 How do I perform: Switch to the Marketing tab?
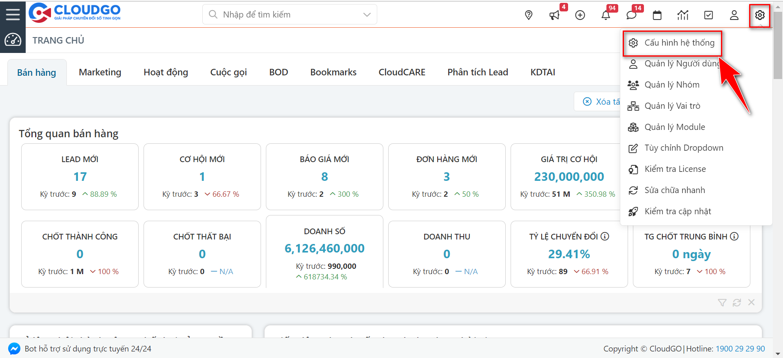pyautogui.click(x=100, y=72)
